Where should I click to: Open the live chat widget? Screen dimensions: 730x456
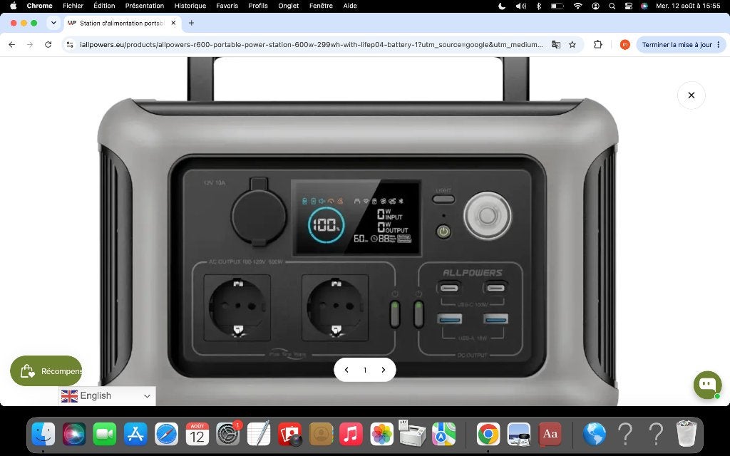[708, 384]
